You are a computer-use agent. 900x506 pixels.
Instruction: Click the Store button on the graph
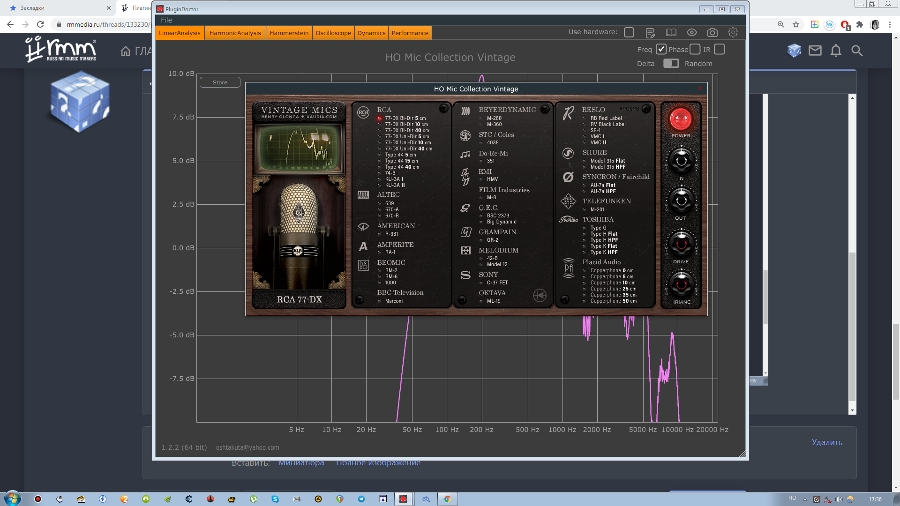click(x=220, y=82)
